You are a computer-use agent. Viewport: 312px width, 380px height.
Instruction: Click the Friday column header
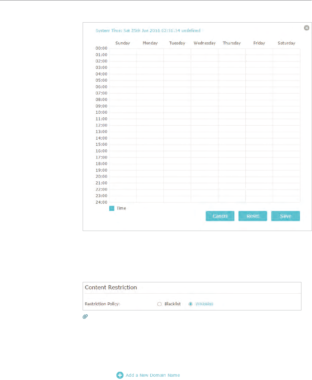259,43
